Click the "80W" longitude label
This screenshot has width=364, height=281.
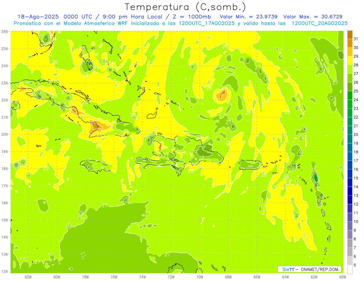(x=57, y=277)
